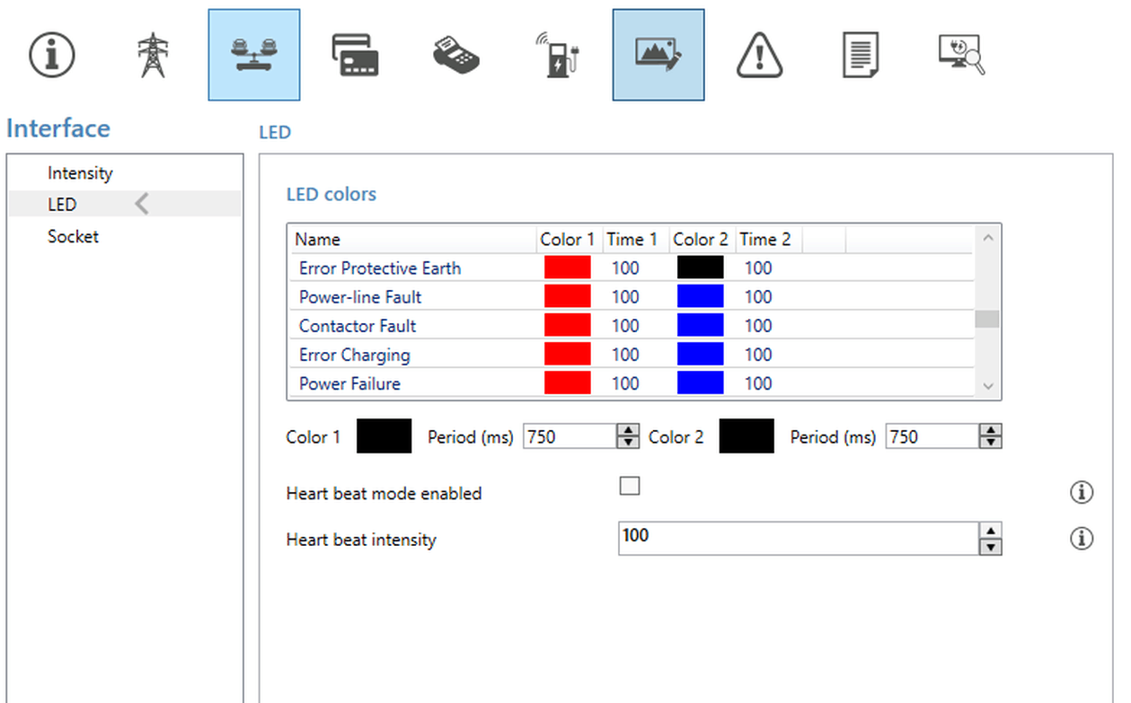Select LED in the Interface list

(x=125, y=204)
